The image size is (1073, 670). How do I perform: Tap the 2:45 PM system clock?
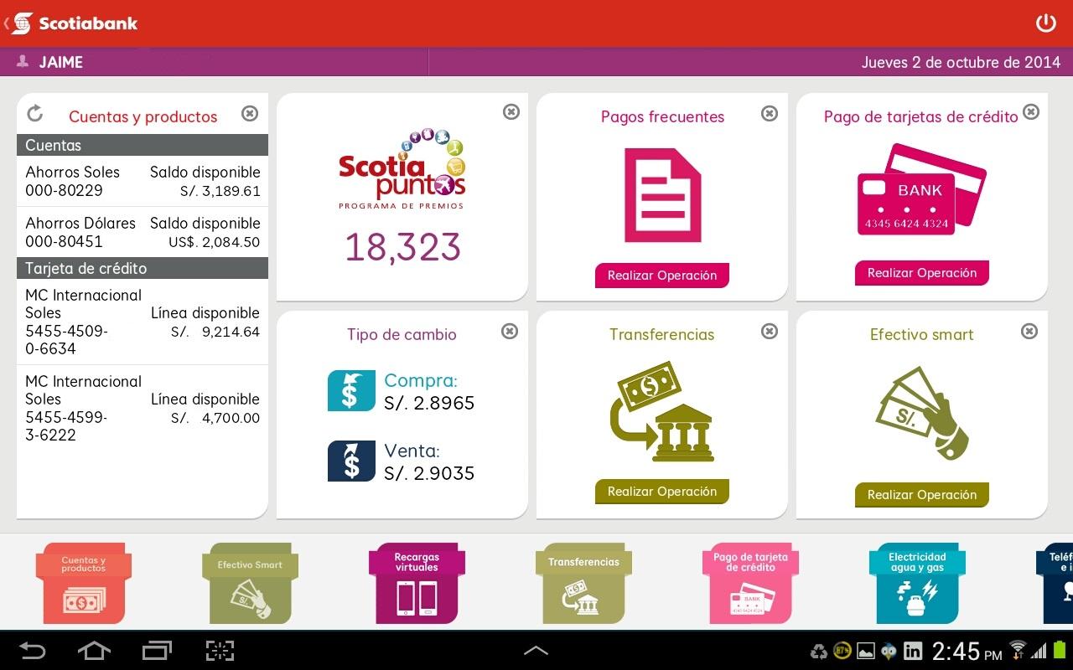[967, 651]
